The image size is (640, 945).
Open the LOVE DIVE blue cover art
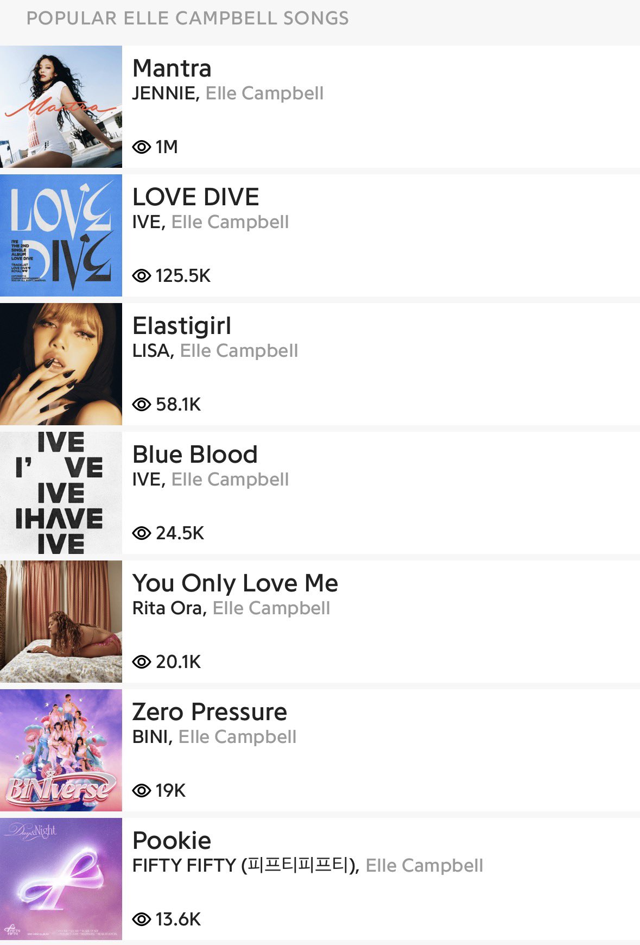click(x=61, y=235)
